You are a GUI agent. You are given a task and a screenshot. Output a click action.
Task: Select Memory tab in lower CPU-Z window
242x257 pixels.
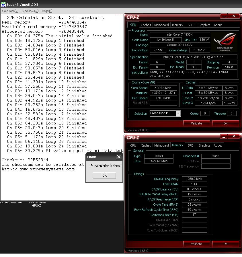coord(177,145)
